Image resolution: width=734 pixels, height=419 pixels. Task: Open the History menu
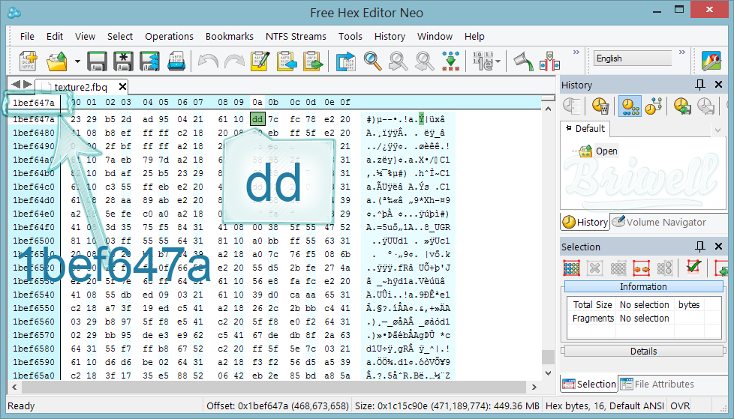tap(390, 37)
